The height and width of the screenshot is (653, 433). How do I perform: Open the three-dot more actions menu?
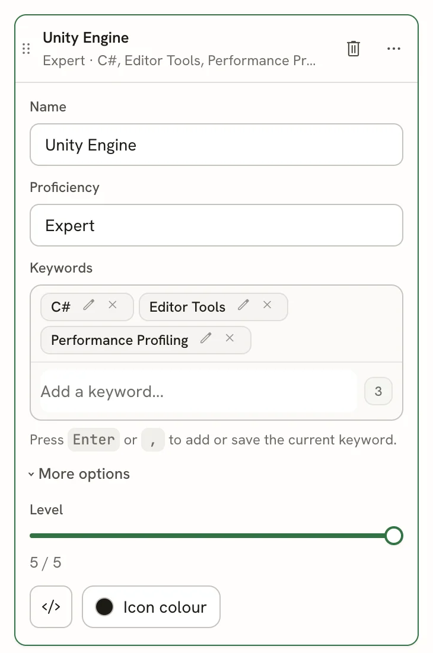(x=393, y=49)
